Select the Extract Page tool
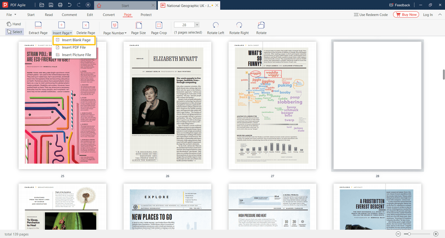The image size is (445, 238). (x=38, y=28)
